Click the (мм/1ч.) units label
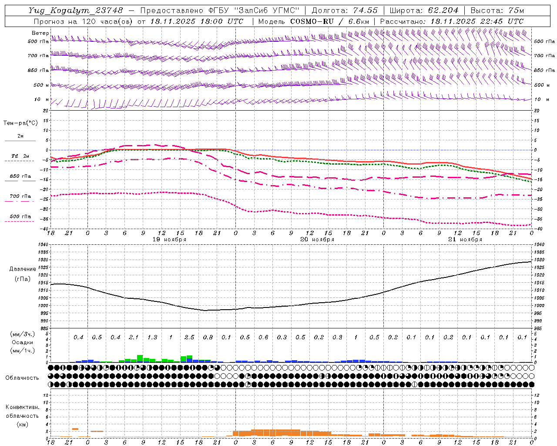The image size is (557, 446). point(23,351)
